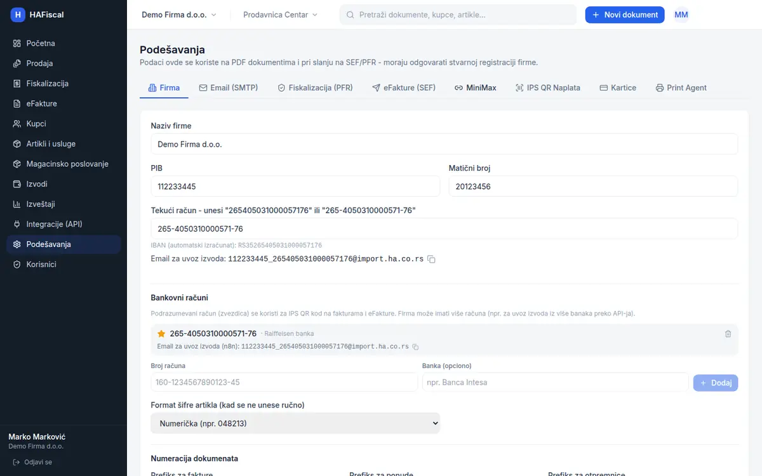Click the Naziv firme input field
This screenshot has width=762, height=476.
(x=444, y=144)
